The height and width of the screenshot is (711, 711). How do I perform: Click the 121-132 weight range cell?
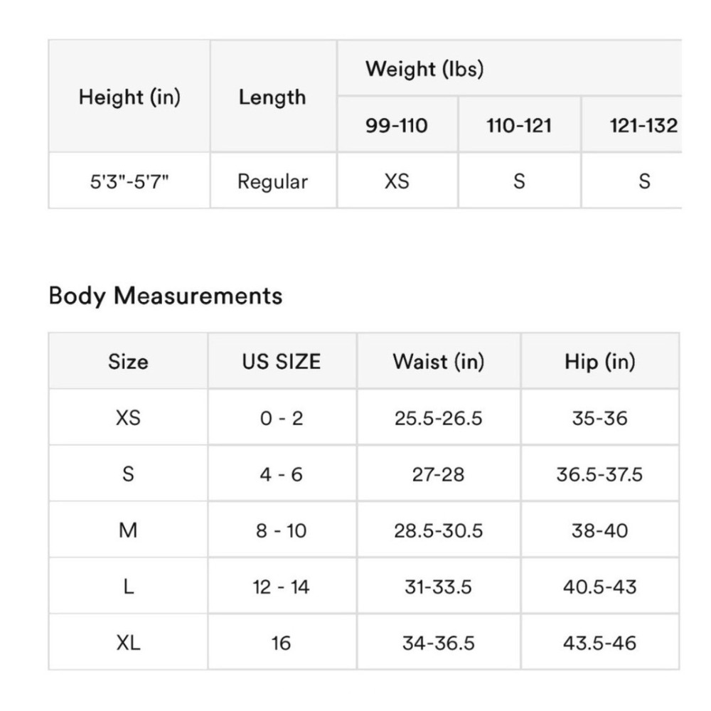pos(631,124)
